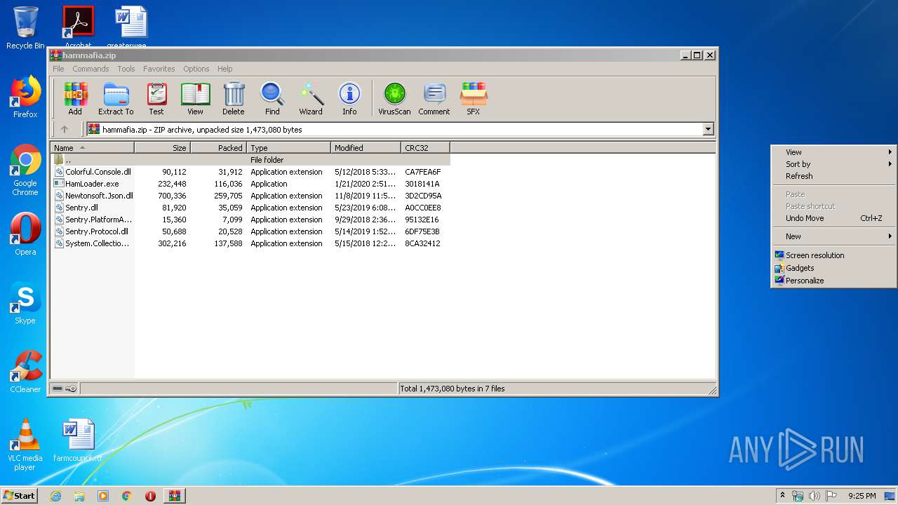The image size is (898, 505).
Task: Select the Newtonsoft.Json.dll file
Action: [250, 196]
